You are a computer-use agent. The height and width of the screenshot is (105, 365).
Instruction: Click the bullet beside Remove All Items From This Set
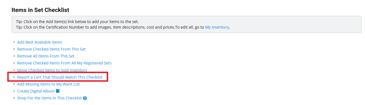click(x=14, y=56)
